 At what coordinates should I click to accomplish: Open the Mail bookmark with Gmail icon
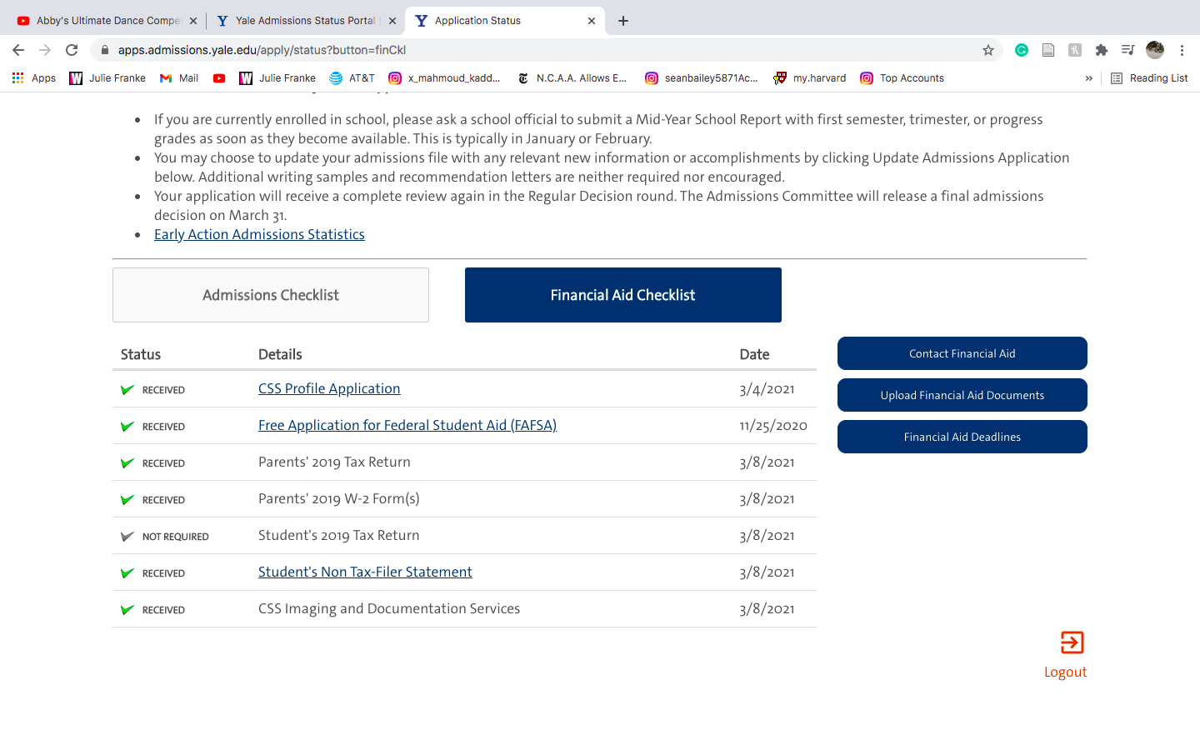pyautogui.click(x=179, y=78)
